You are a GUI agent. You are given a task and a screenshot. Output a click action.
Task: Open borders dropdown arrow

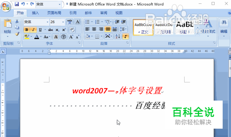101,36
